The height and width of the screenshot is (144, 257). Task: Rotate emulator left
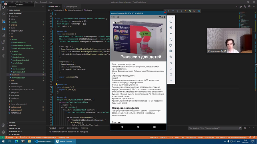(171, 39)
